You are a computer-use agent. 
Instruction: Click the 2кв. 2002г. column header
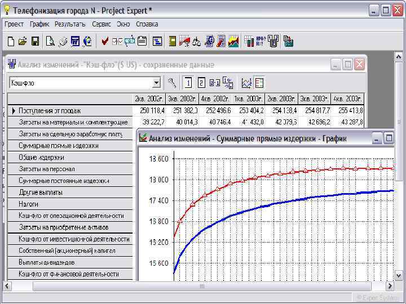coord(149,99)
